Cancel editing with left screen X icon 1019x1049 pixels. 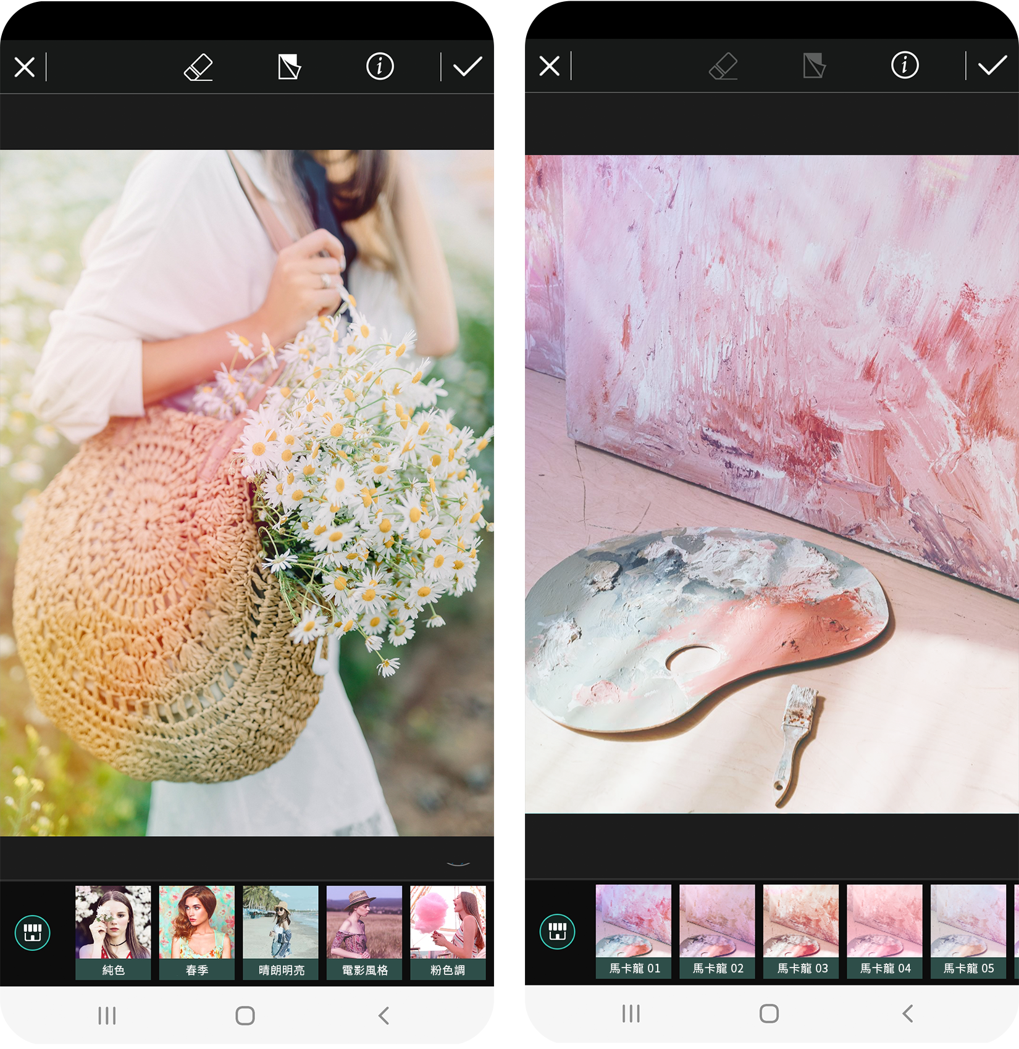coord(25,67)
